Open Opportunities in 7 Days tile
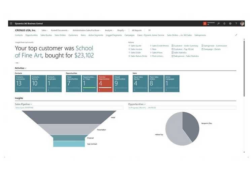Image resolution: width=252 pixels, height=169 pixels. (89, 83)
